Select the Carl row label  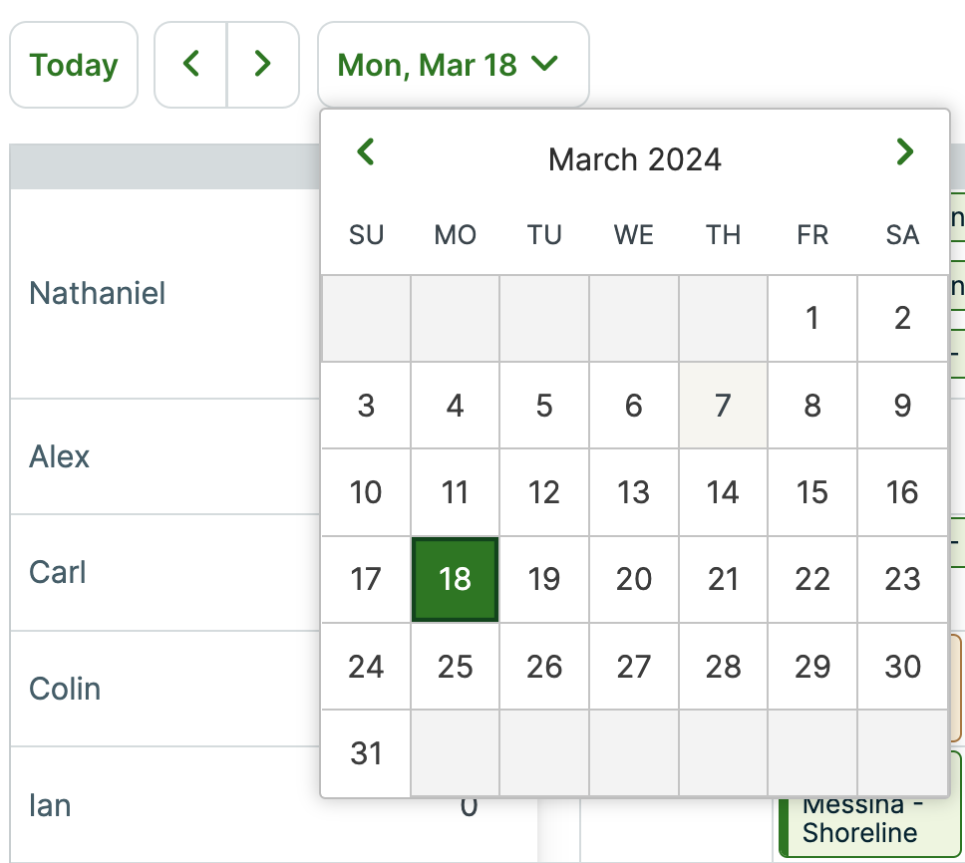point(56,572)
